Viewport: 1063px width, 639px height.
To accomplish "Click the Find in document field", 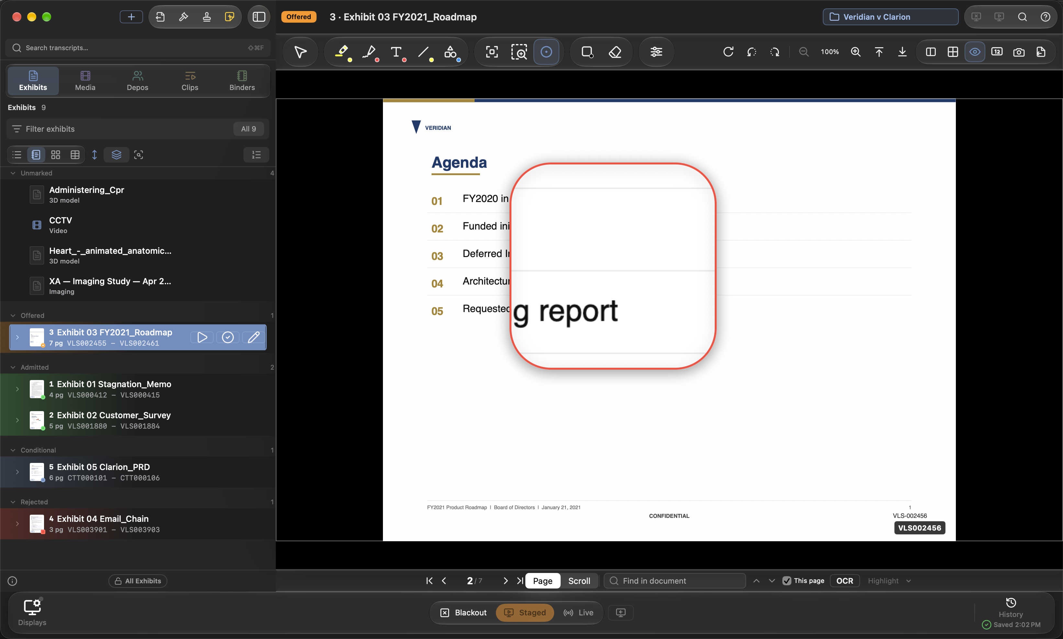I will tap(675, 580).
